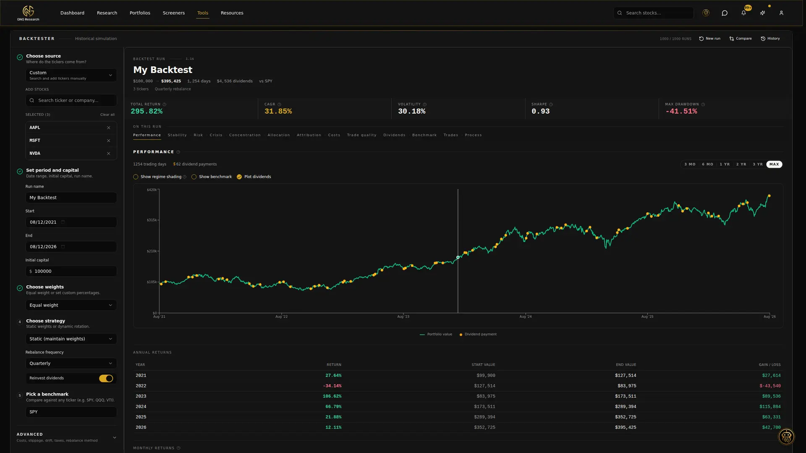Click the Volatility info icon

424,104
